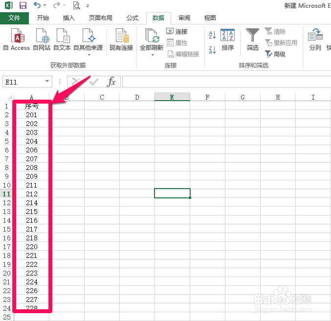This screenshot has height=321, width=331.
Task: Click the Data (数据) tab
Action: (x=158, y=18)
